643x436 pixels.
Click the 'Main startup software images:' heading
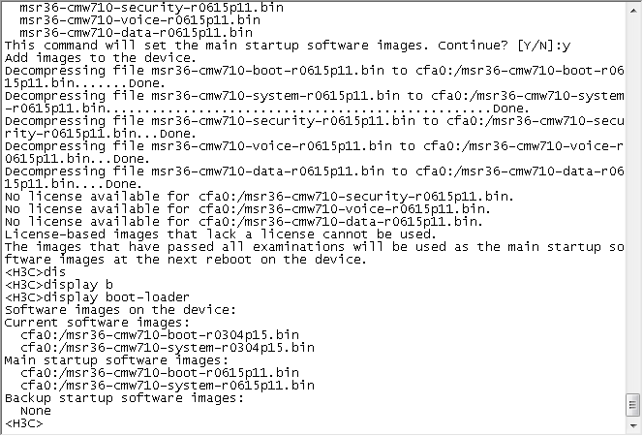tap(105, 359)
